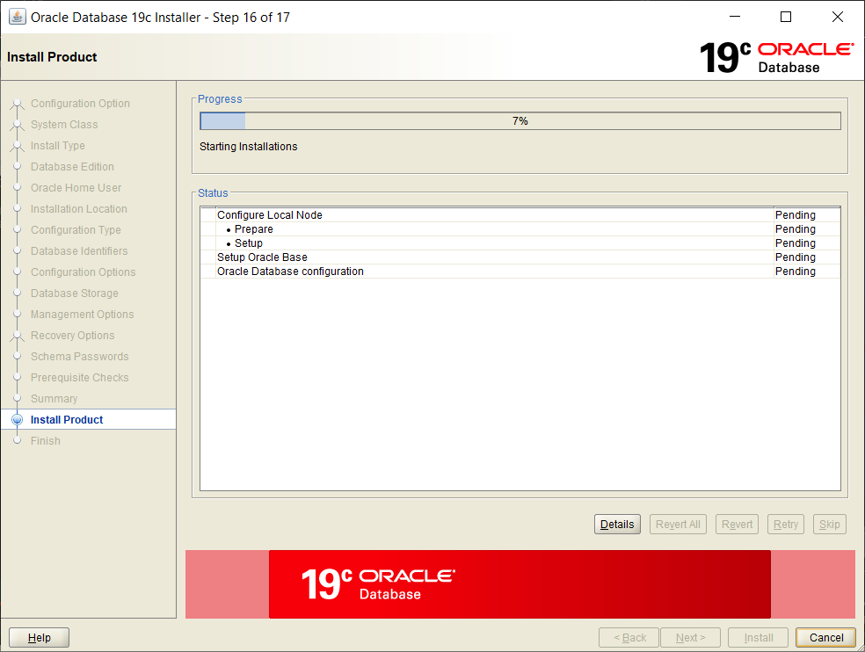Screen dimensions: 865x652
Task: Click the Revert All button
Action: click(x=678, y=524)
